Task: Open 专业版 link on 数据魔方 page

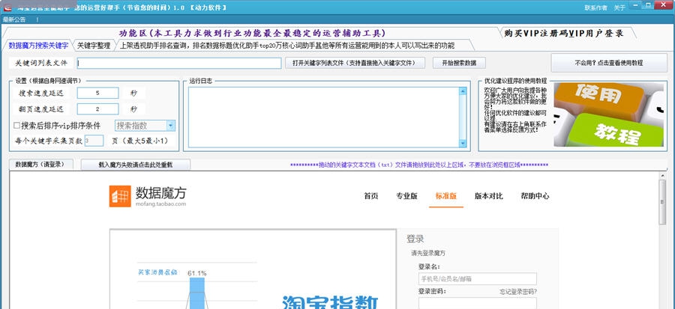Action: pos(406,196)
